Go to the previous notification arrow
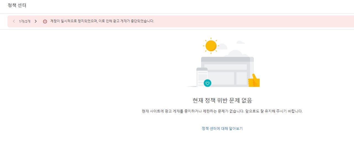The image size is (354, 162). pos(14,21)
